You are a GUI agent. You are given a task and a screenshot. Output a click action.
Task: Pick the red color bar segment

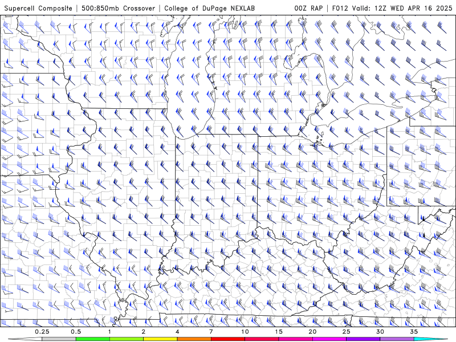coord(227,339)
